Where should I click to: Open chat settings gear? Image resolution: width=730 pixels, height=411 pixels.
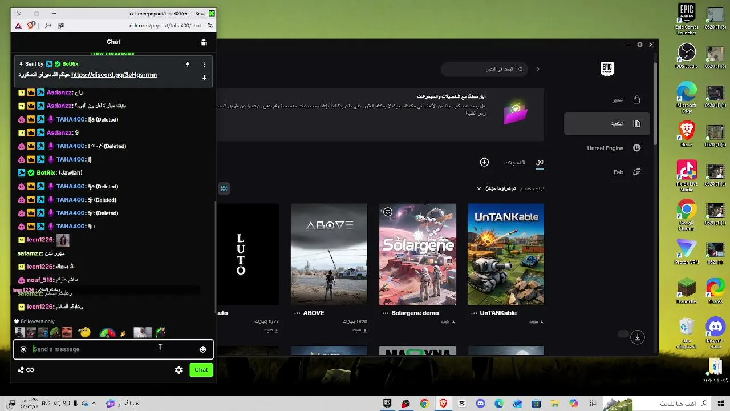click(179, 370)
